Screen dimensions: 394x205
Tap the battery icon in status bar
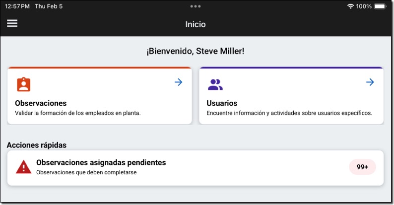[x=380, y=6]
